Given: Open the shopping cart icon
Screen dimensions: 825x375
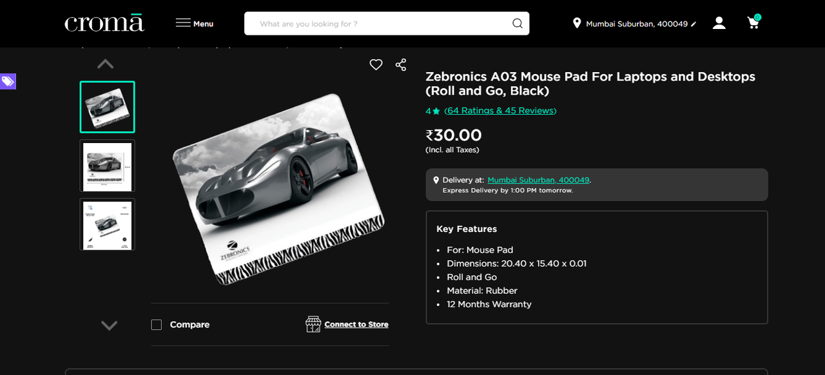Looking at the screenshot, I should click(x=753, y=23).
